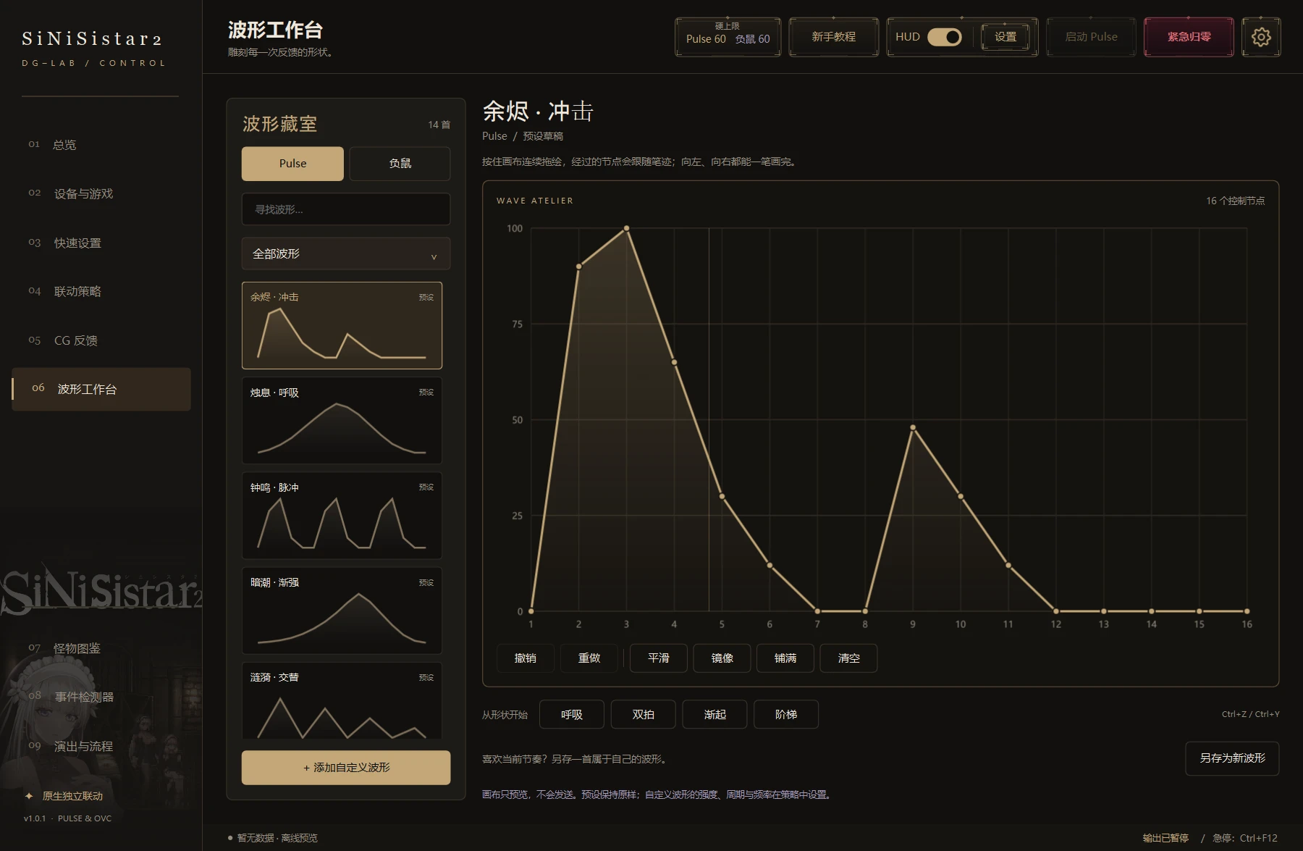Start from the 渐起 shape
The image size is (1303, 851).
tap(714, 714)
